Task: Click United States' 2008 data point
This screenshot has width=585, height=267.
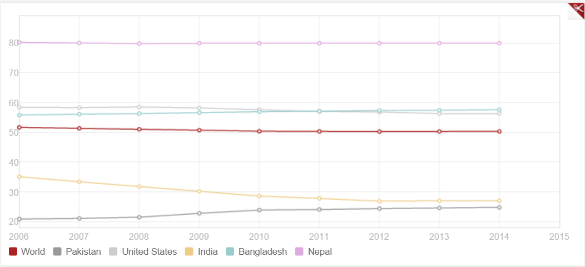Action: pyautogui.click(x=140, y=107)
